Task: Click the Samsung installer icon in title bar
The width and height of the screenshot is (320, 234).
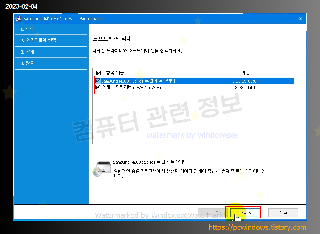Action: [x=18, y=19]
